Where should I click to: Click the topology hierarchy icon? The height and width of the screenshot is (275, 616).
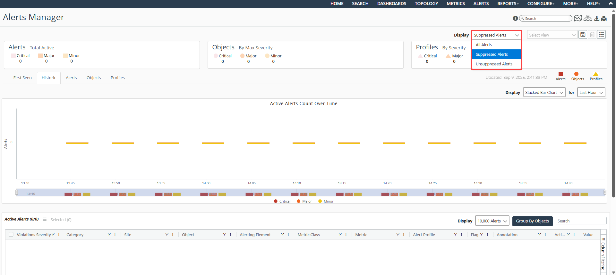tap(588, 18)
